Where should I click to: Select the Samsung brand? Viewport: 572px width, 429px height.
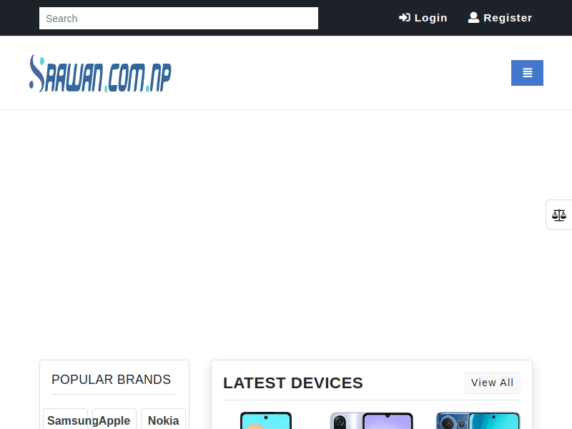pyautogui.click(x=66, y=420)
